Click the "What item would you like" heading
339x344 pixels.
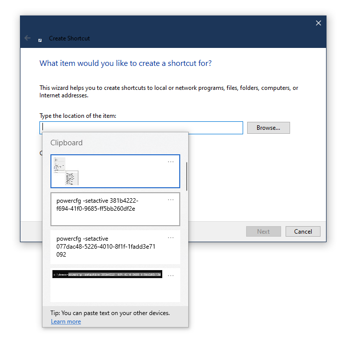coord(125,63)
